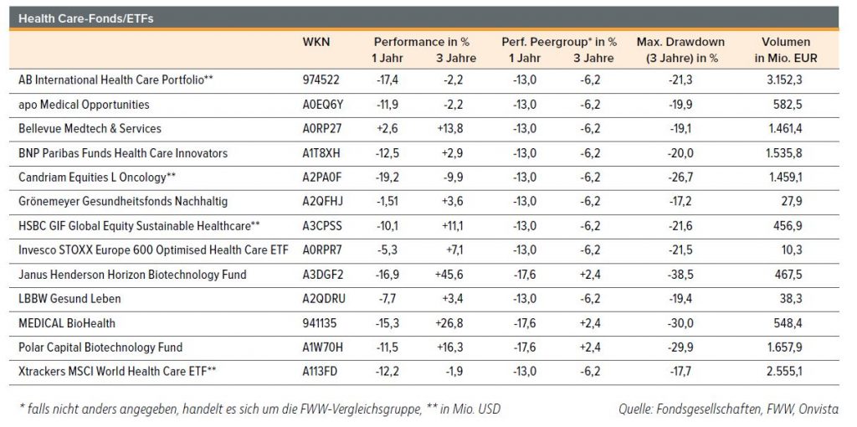Open Bellevue Medtech & Services fund
This screenshot has width=857, height=427.
[90, 130]
